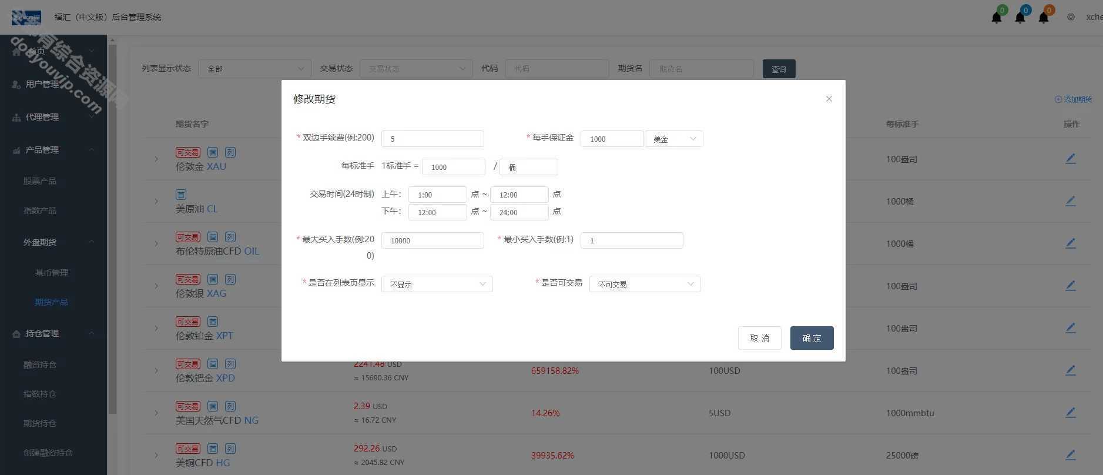Expand the 伦敦钯金 XPD row chevron
Viewport: 1103px width, 475px height.
point(156,370)
